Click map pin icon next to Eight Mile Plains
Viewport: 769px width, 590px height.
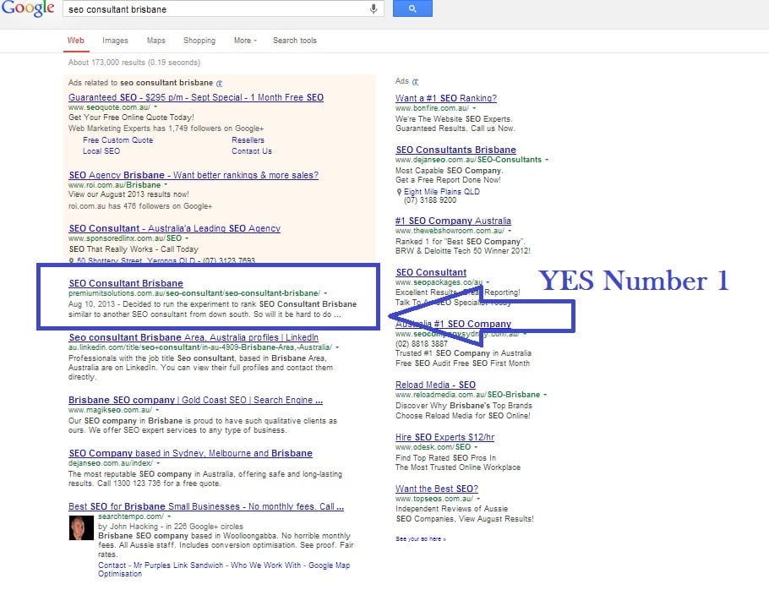pos(399,192)
